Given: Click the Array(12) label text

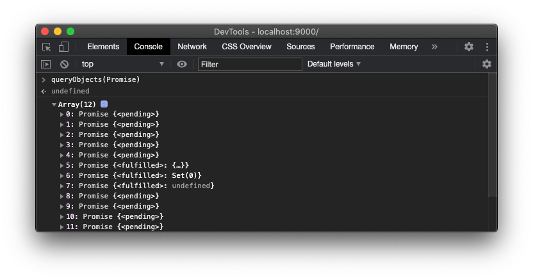Looking at the screenshot, I should click(x=77, y=104).
